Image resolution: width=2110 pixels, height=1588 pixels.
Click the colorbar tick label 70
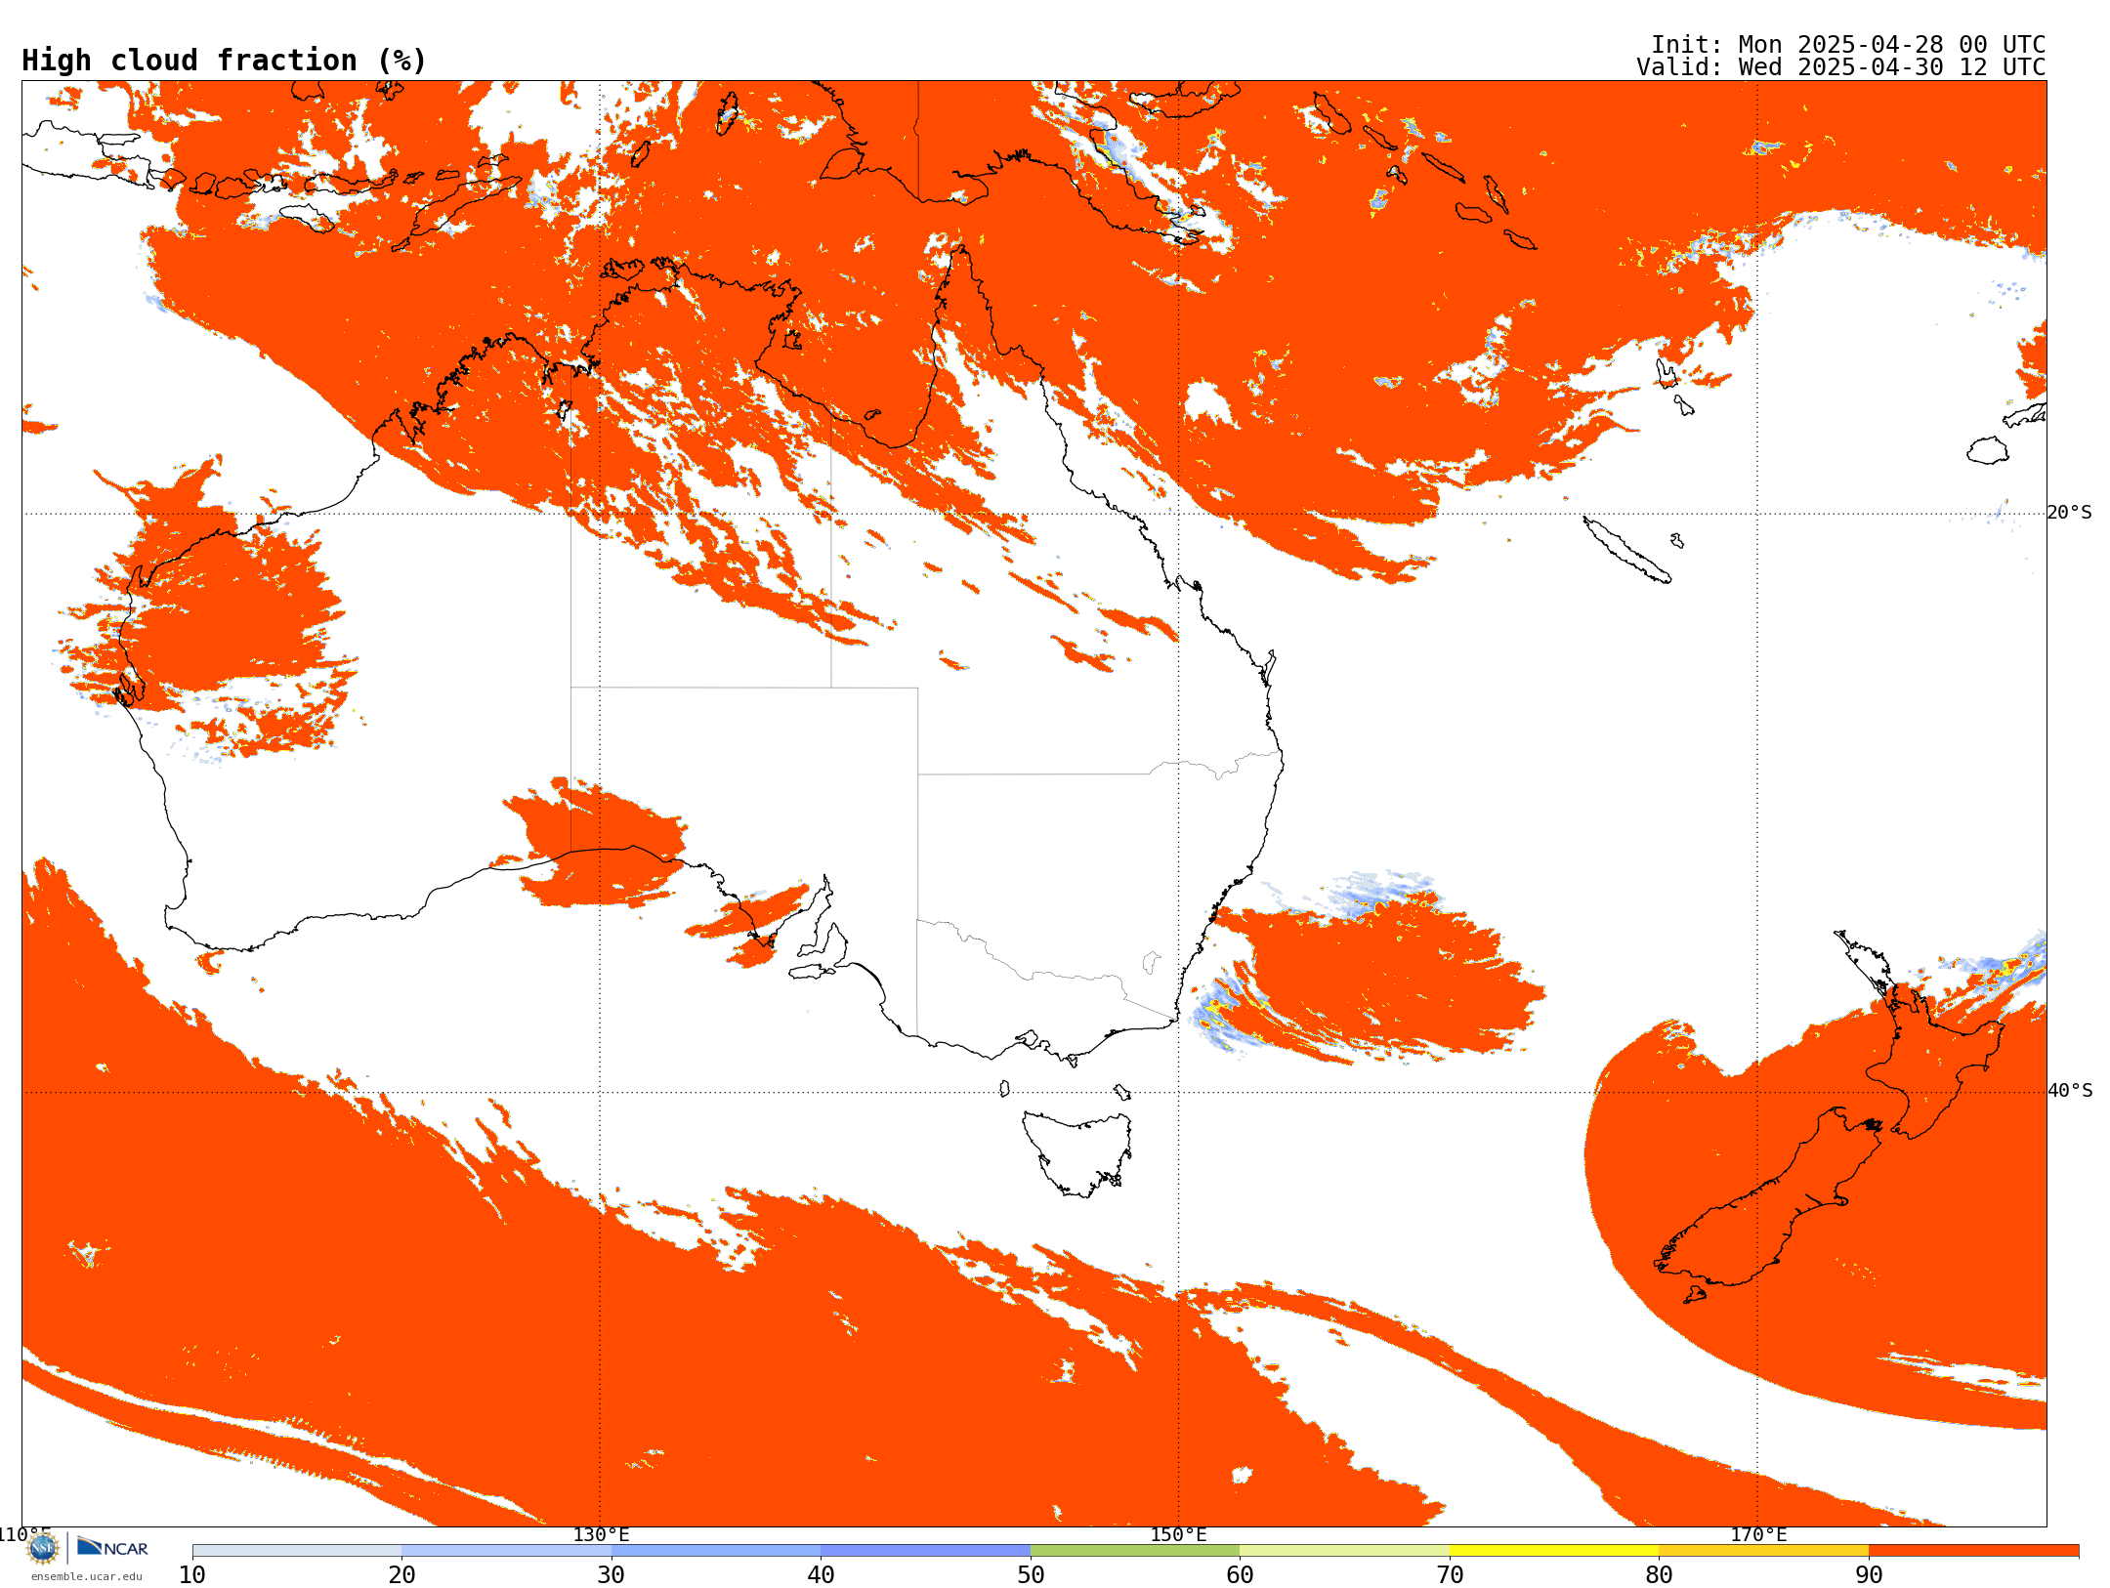[x=1450, y=1574]
